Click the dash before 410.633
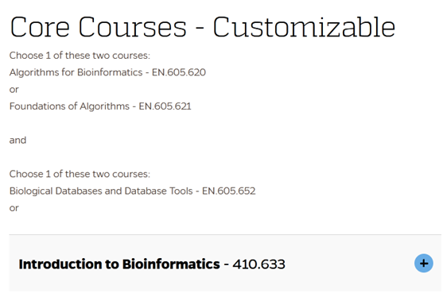This screenshot has width=443, height=293. point(226,264)
